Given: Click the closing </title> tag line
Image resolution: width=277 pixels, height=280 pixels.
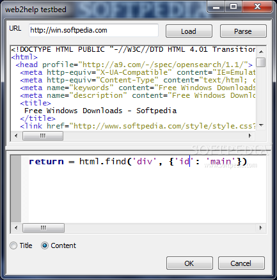Looking at the screenshot, I should click(38, 118).
